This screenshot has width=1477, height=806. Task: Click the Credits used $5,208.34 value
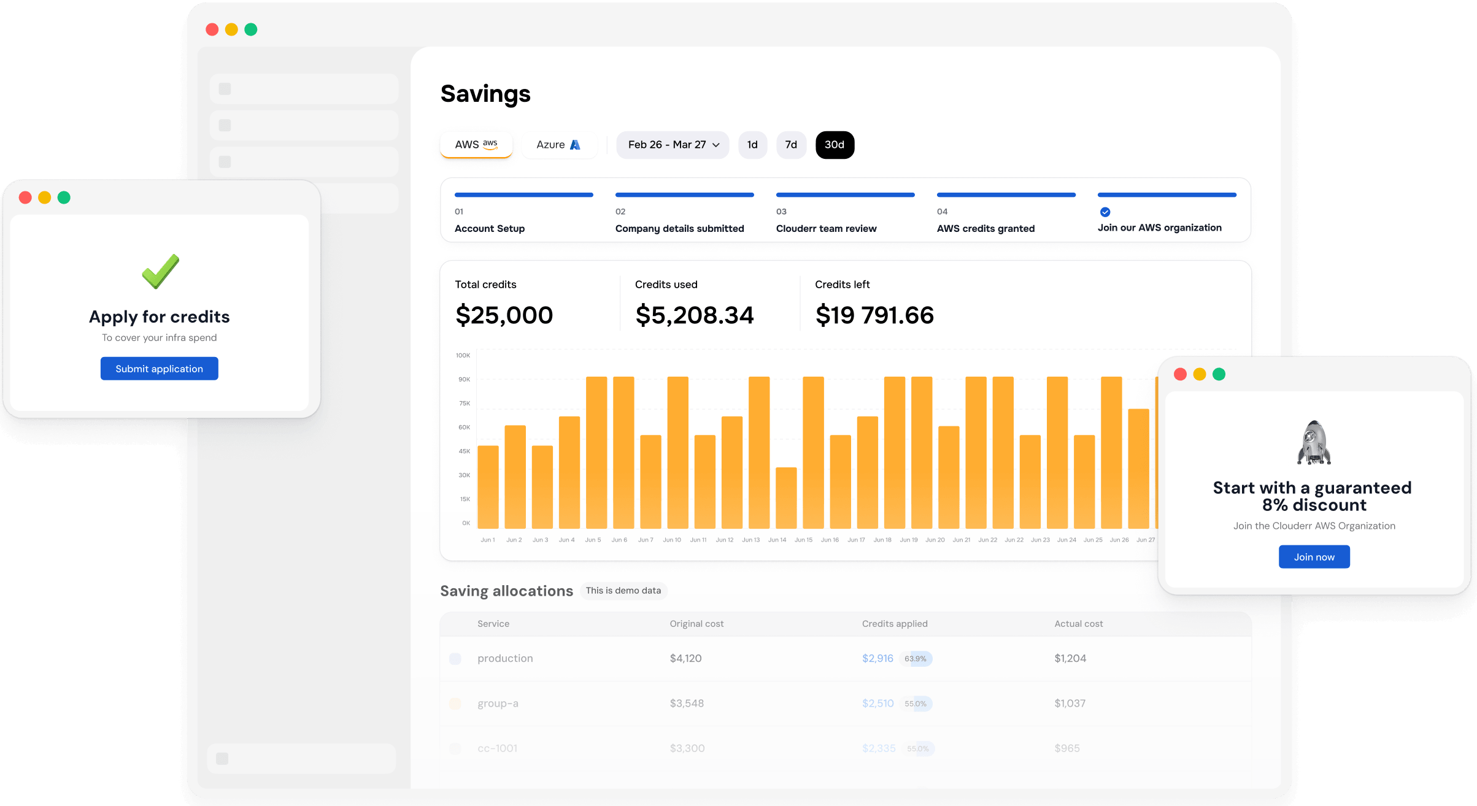pyautogui.click(x=695, y=315)
